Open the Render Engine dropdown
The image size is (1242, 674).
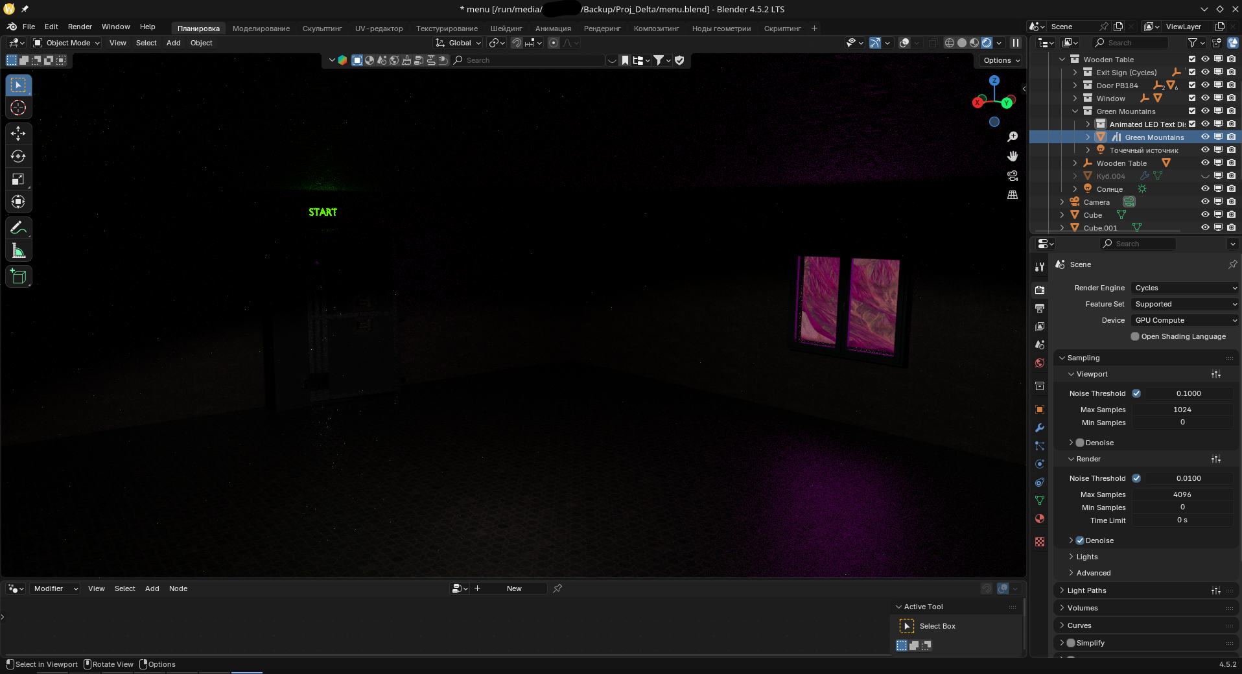1184,288
